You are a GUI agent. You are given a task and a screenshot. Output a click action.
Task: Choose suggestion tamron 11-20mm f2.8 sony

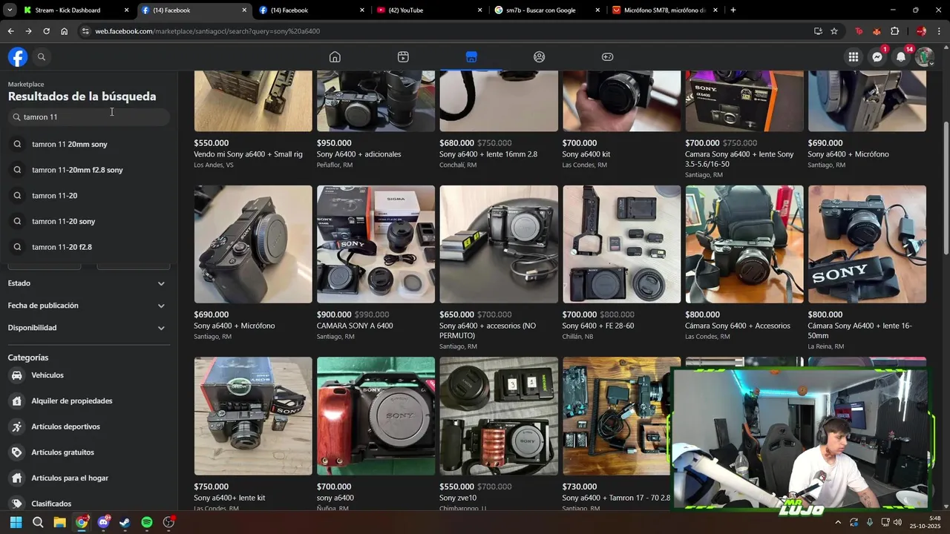click(88, 170)
